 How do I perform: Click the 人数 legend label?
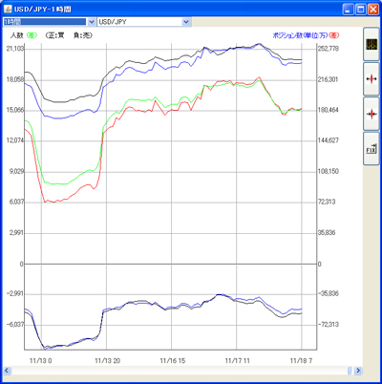point(17,35)
